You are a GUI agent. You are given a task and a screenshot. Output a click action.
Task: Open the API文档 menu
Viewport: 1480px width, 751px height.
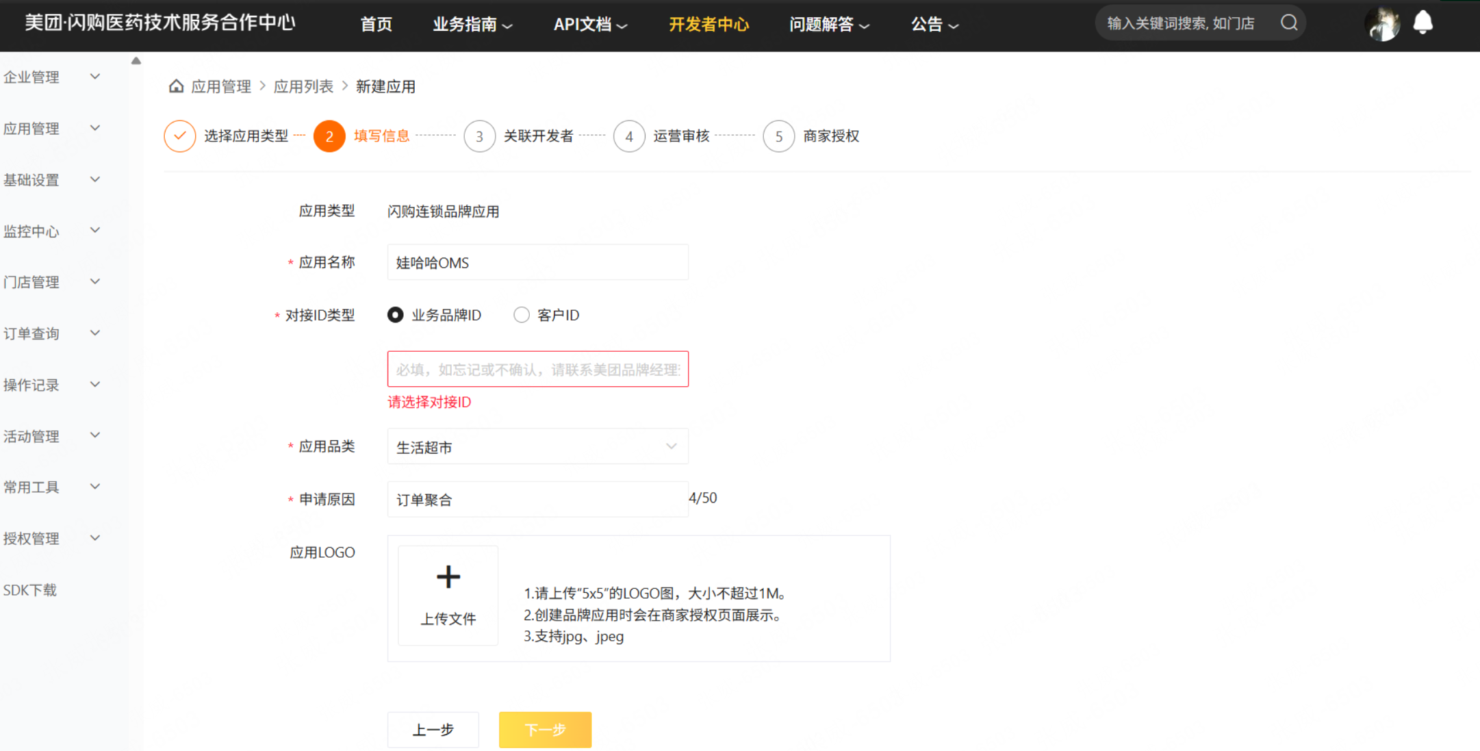pyautogui.click(x=589, y=25)
